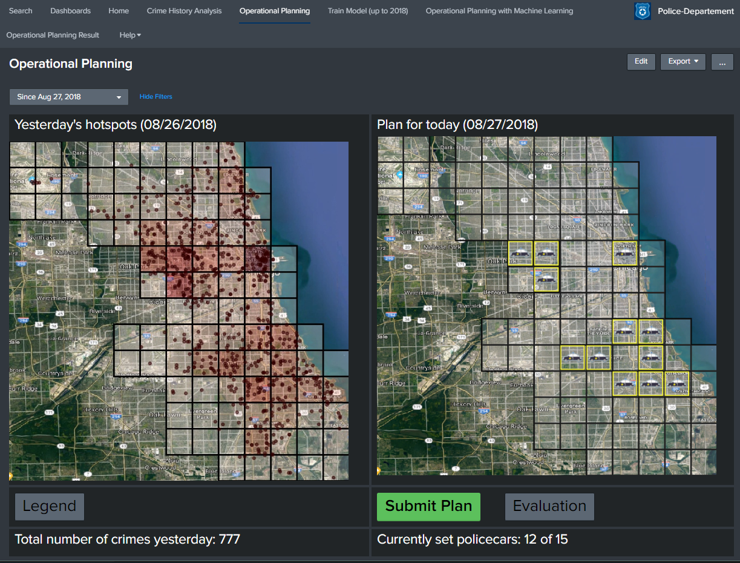This screenshot has height=563, width=740.
Task: Open the three-dots more actions menu
Action: pos(722,62)
